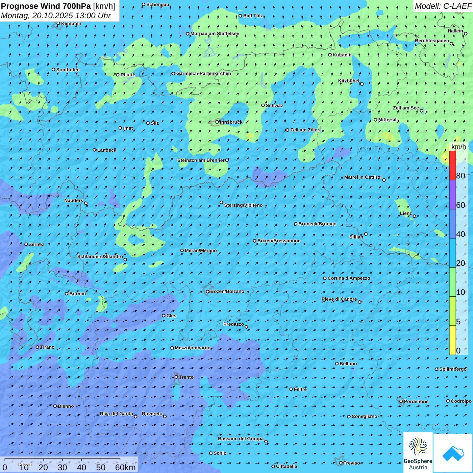Screen dimensions: 473x473
Task: Click the yellow legend segment for 0–5 km/h
Action: 452,340
